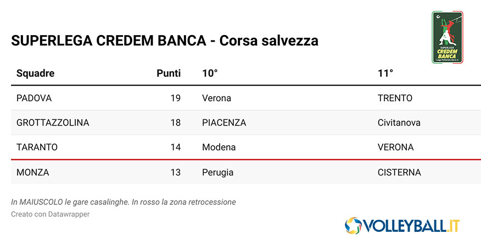
Task: Click the Verona opponent for Padova
Action: (x=216, y=98)
